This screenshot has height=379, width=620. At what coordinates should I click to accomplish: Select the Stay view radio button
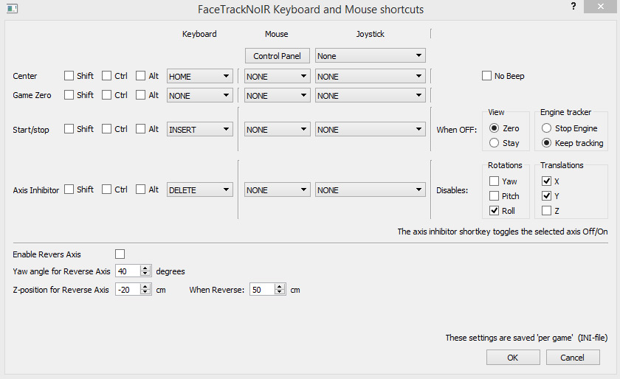click(494, 142)
